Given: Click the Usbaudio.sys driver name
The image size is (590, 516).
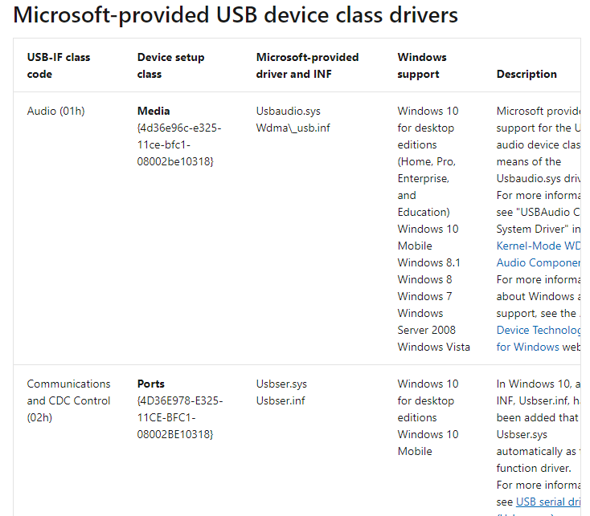Looking at the screenshot, I should point(288,111).
